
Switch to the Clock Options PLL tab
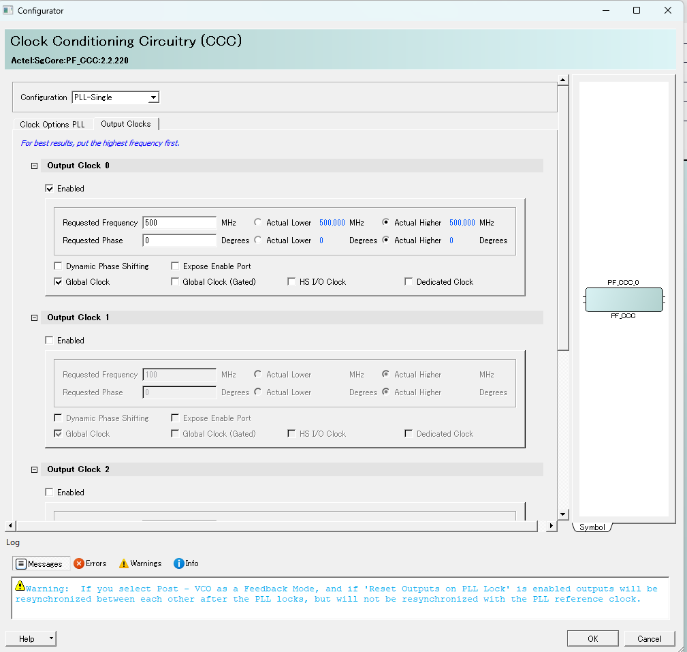54,124
